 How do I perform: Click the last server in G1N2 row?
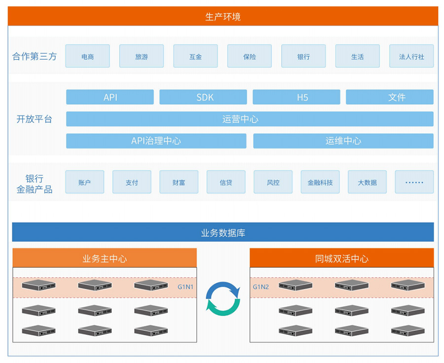pos(408,285)
